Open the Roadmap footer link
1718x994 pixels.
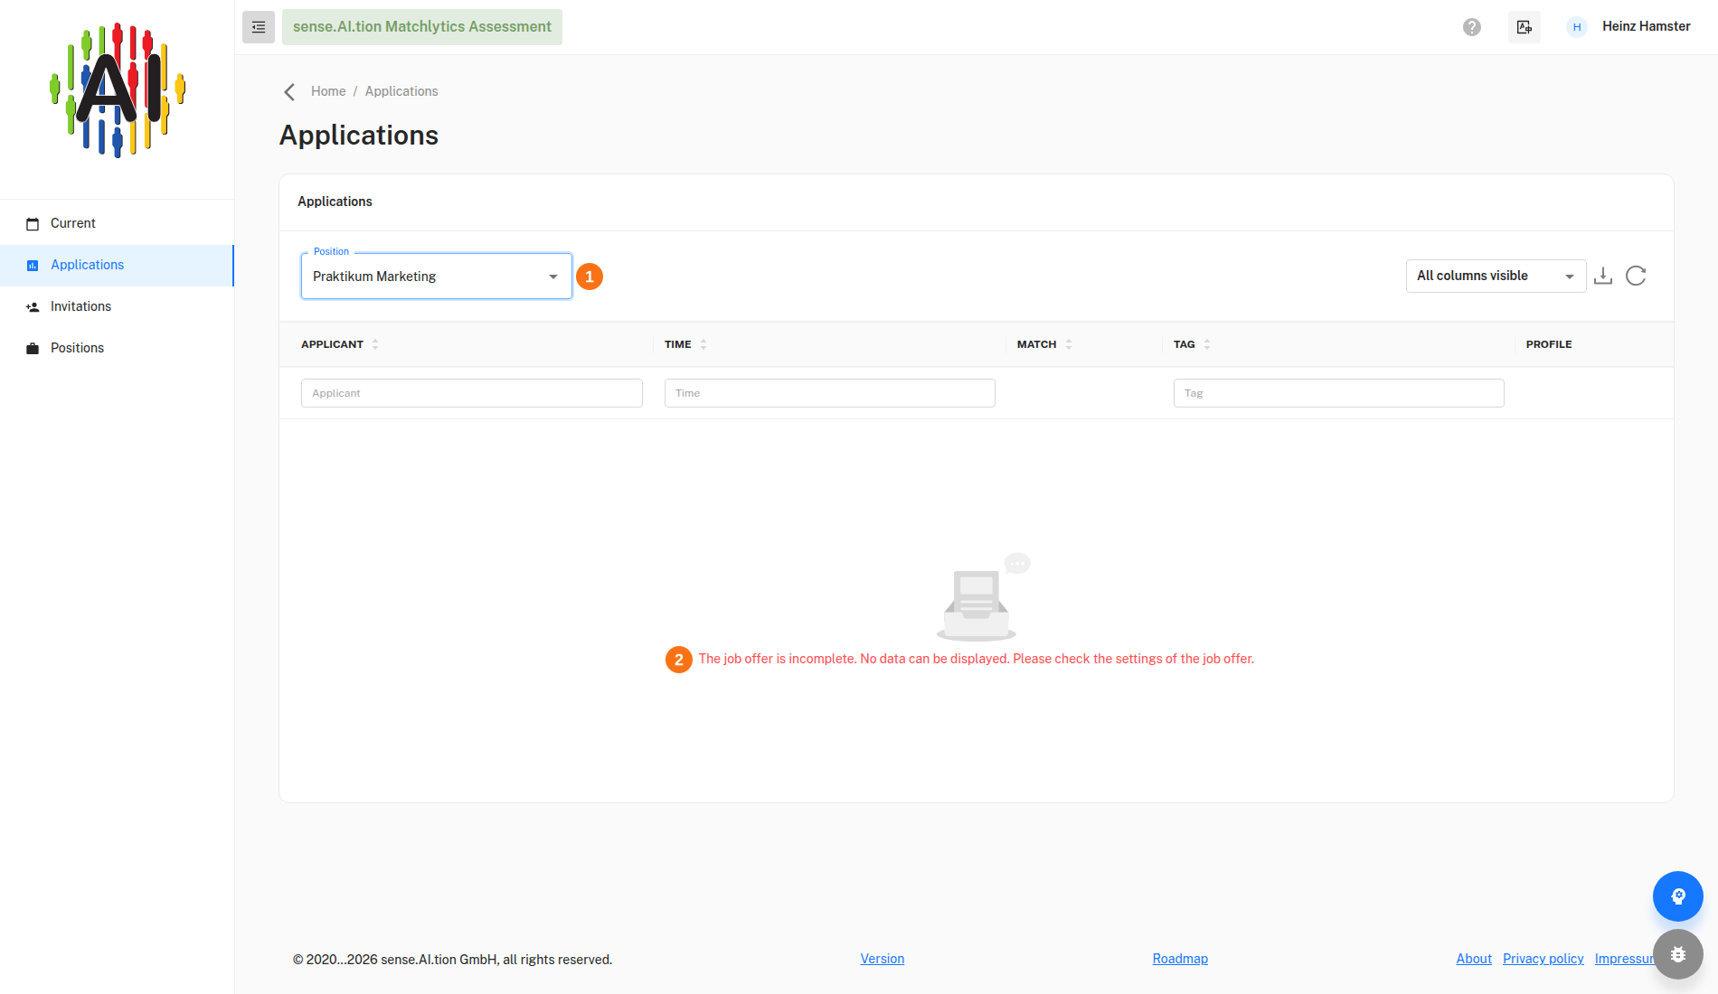(1180, 959)
